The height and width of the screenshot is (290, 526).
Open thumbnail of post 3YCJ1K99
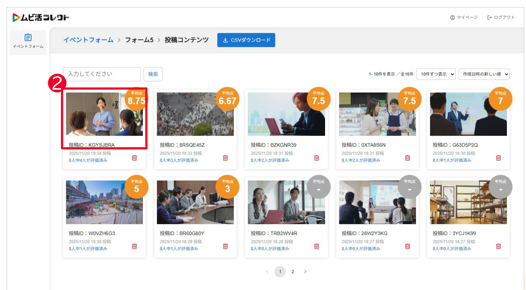(468, 202)
